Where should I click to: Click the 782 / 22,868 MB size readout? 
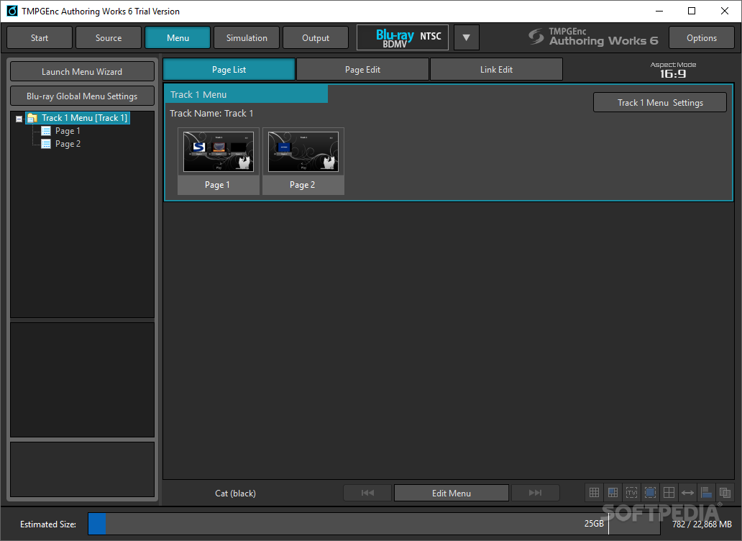pos(702,524)
